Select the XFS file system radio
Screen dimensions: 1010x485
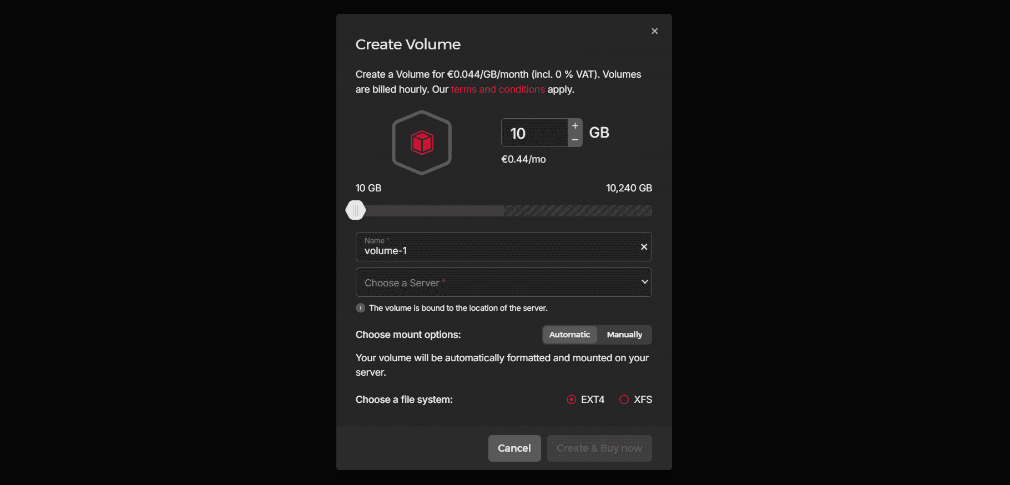coord(624,400)
